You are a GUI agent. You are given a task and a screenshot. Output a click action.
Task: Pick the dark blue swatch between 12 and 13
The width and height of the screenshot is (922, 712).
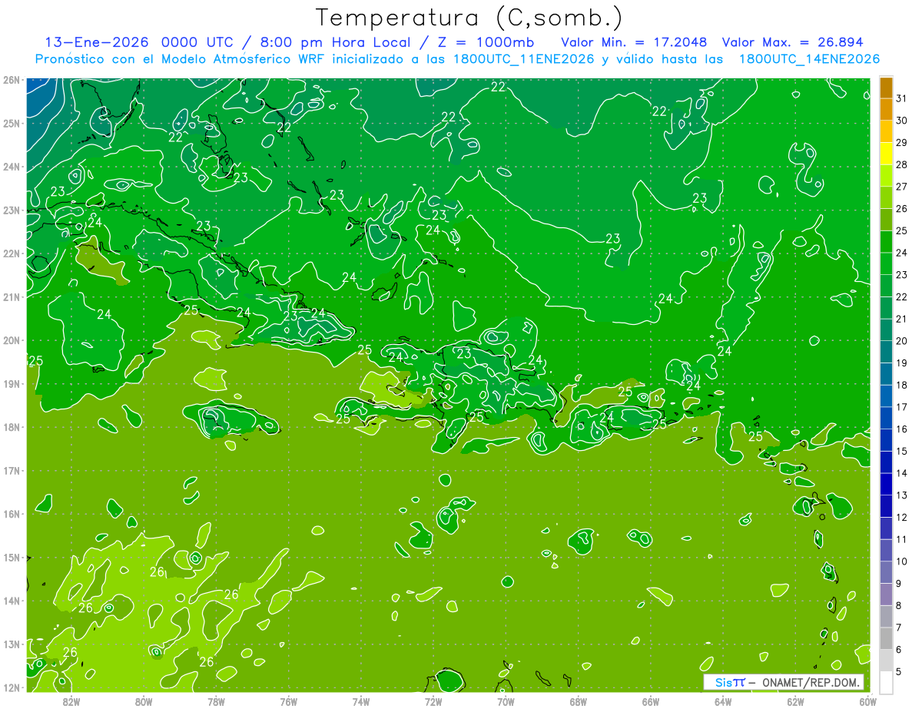click(x=886, y=506)
